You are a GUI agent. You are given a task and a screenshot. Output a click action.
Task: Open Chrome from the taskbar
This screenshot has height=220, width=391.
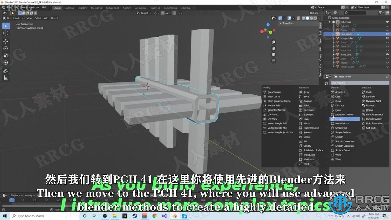[155, 216]
